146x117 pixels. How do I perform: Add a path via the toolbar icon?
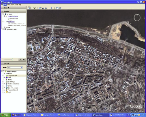(43, 8)
